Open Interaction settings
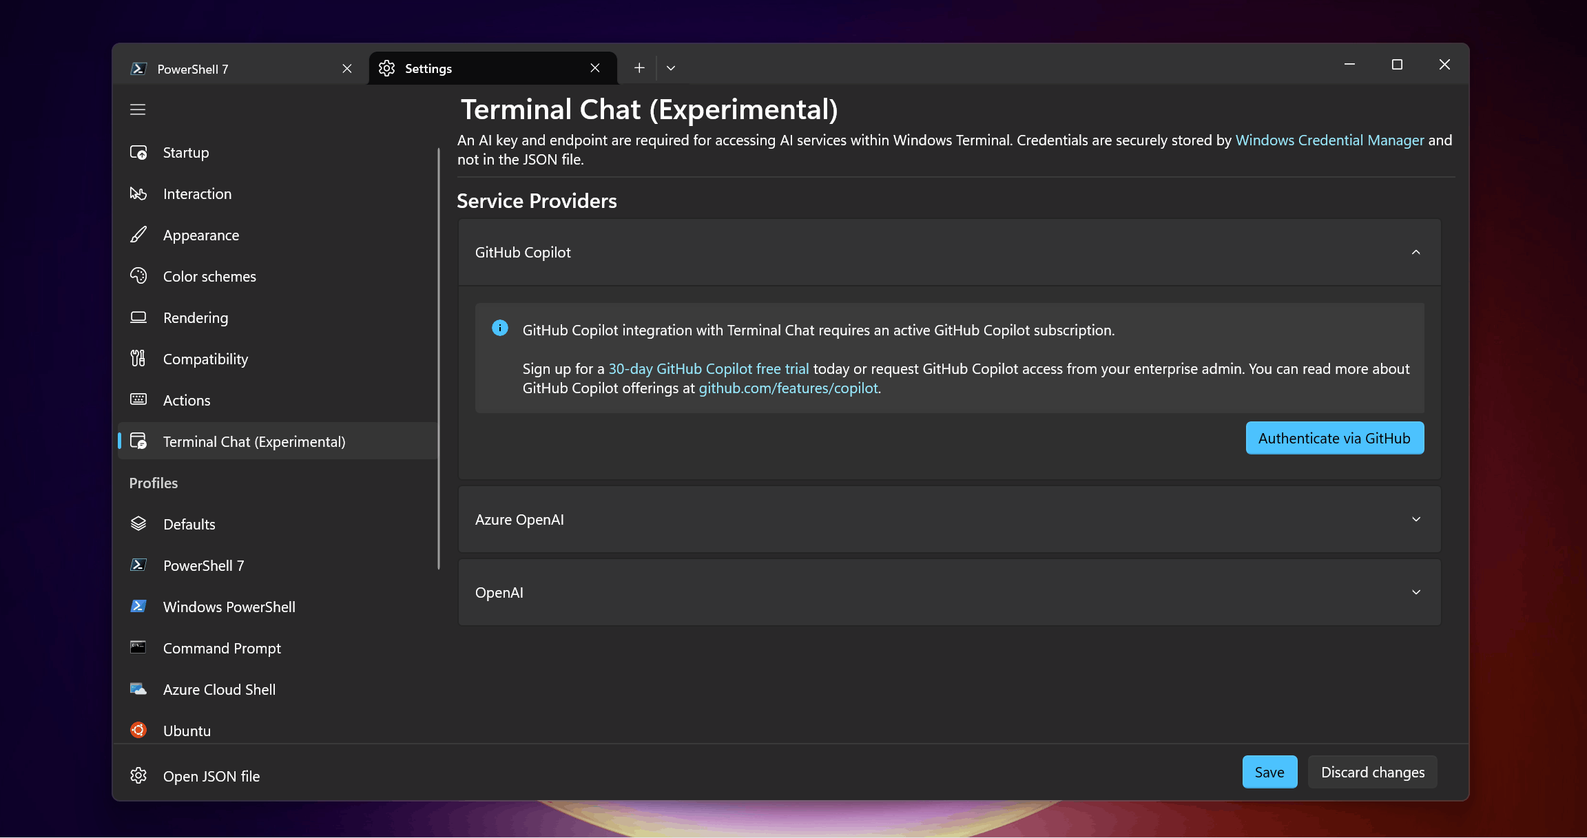1587x838 pixels. click(x=197, y=193)
